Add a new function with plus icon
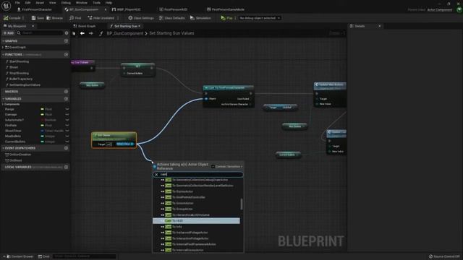 point(66,55)
